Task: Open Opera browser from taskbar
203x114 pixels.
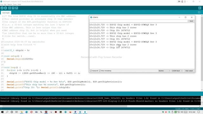Action: click(31, 112)
